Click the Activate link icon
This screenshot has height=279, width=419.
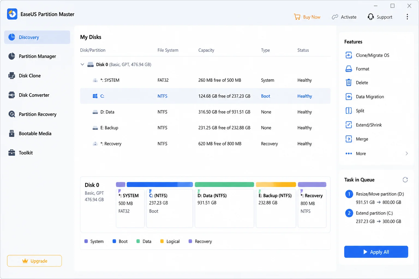(335, 17)
